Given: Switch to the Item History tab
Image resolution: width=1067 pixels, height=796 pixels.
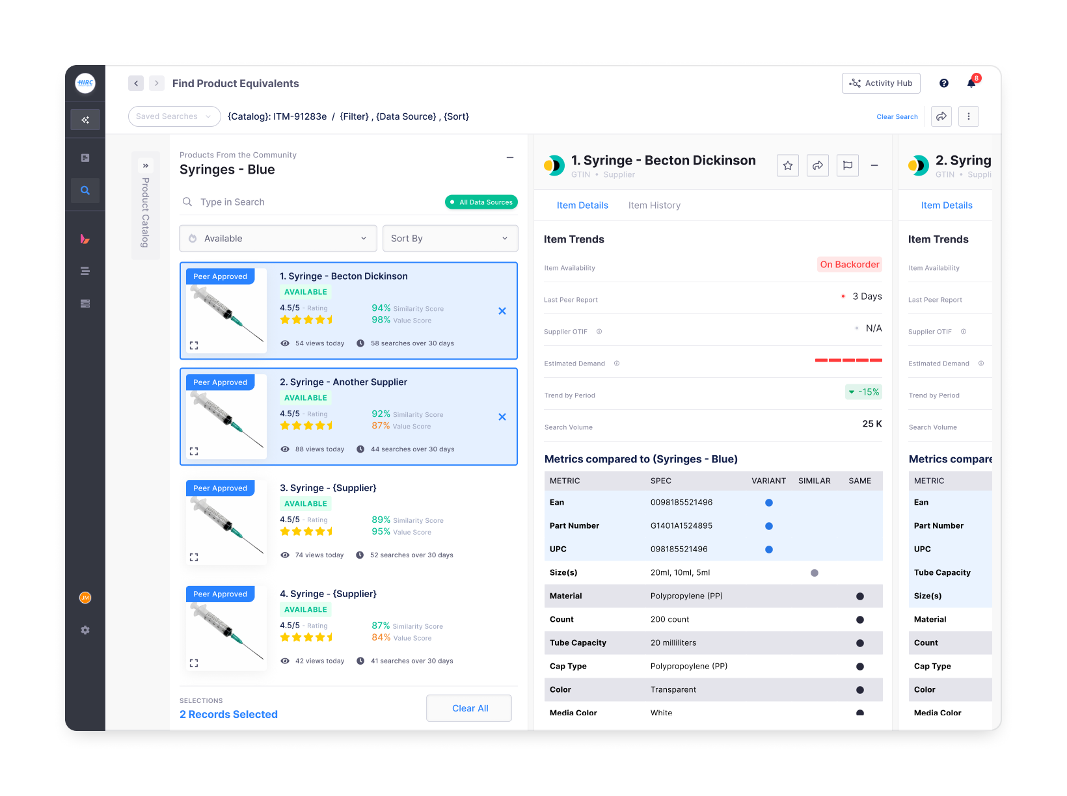Looking at the screenshot, I should (655, 206).
